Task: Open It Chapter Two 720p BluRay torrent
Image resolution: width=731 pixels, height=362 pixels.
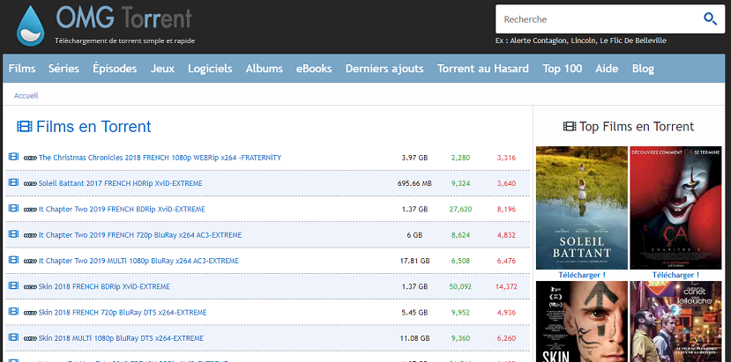Action: pyautogui.click(x=140, y=235)
